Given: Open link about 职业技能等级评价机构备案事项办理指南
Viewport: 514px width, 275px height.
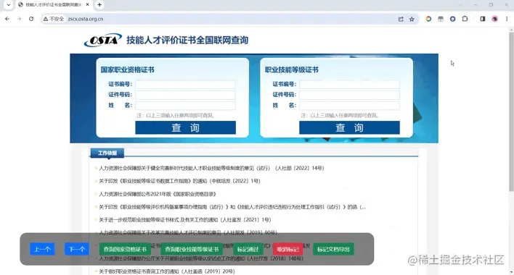Looking at the screenshot, I should [232, 207].
